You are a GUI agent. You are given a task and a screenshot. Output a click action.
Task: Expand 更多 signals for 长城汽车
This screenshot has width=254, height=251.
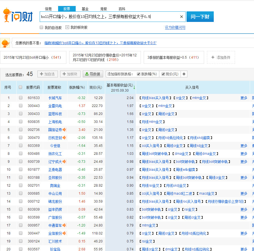point(244,98)
